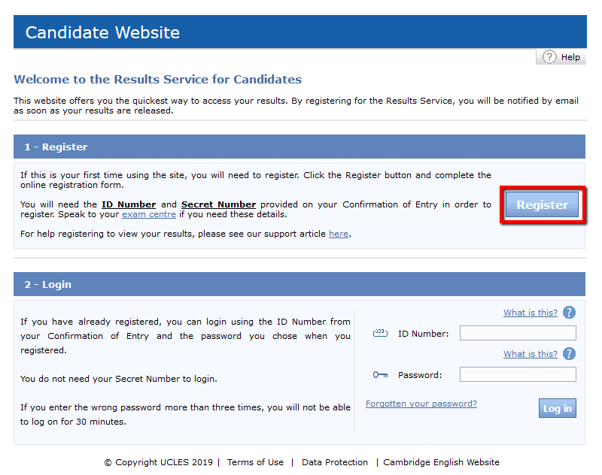Click the '2 - Login' section header
Image resolution: width=602 pixels, height=475 pixels.
point(48,285)
